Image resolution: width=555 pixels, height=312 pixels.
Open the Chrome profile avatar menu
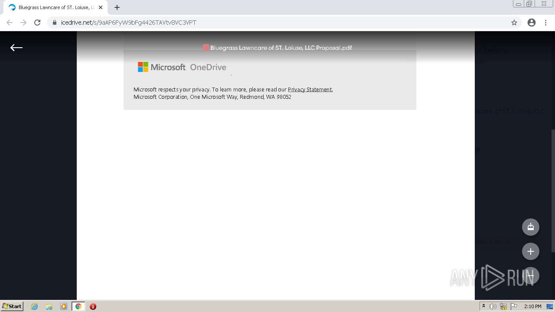pyautogui.click(x=532, y=23)
